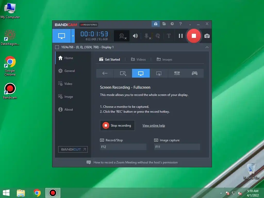Screen dimensions: 264x198
Task: Open General settings in sidebar
Action: pos(73,71)
